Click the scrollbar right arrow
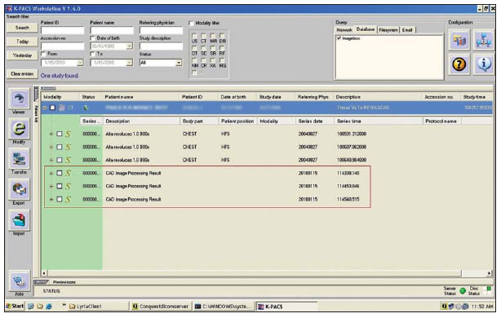The image size is (501, 318). pos(489,273)
